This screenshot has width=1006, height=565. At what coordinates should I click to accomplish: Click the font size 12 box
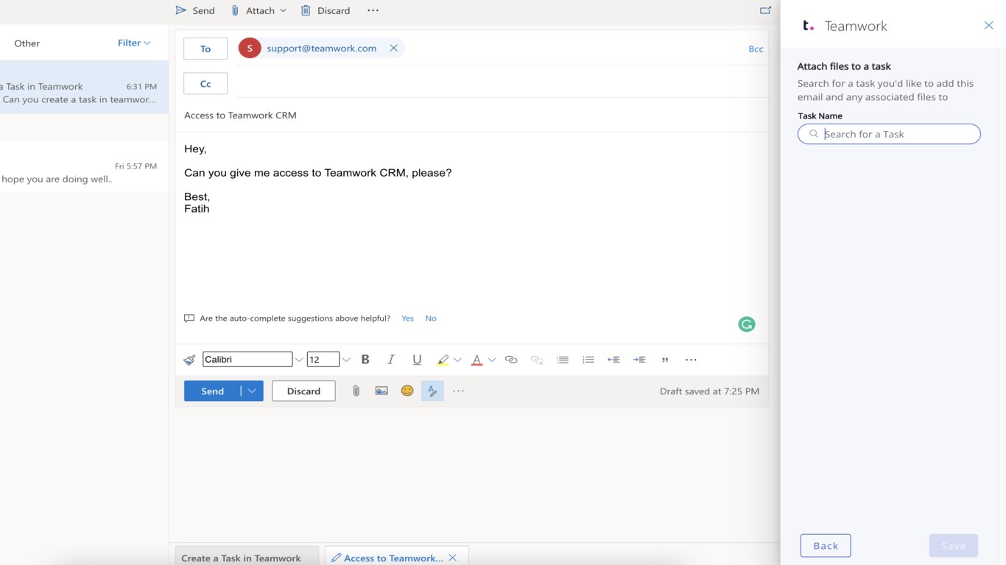(x=323, y=360)
